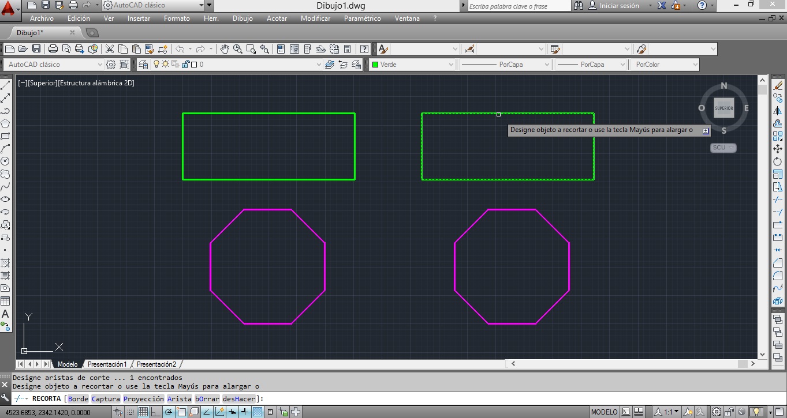Screen dimensions: 787x418
Task: Activate the Pan Realtime tool
Action: click(x=225, y=49)
